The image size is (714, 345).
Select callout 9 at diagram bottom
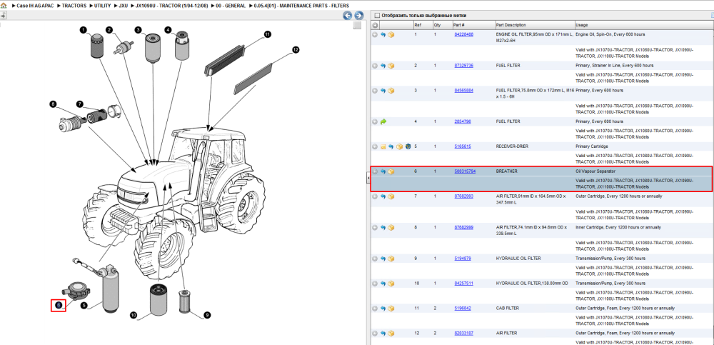point(207,315)
